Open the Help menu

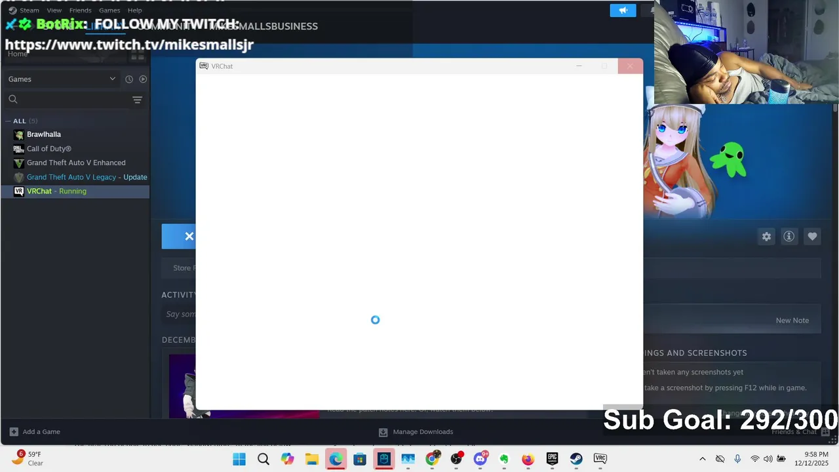coord(134,10)
